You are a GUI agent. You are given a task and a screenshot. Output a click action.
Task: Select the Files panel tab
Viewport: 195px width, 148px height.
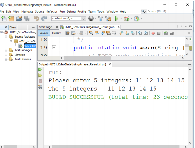12,27
